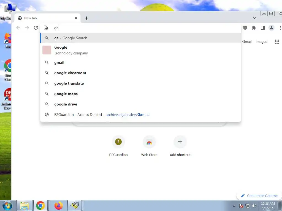Screen dimensions: 282x211
Task: Choose the gmail search suggestion
Action: pyautogui.click(x=140, y=62)
